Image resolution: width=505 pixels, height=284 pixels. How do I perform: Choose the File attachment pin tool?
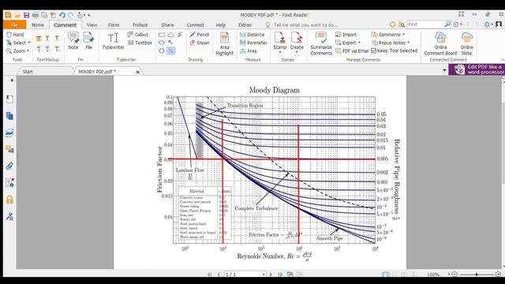[x=88, y=40]
